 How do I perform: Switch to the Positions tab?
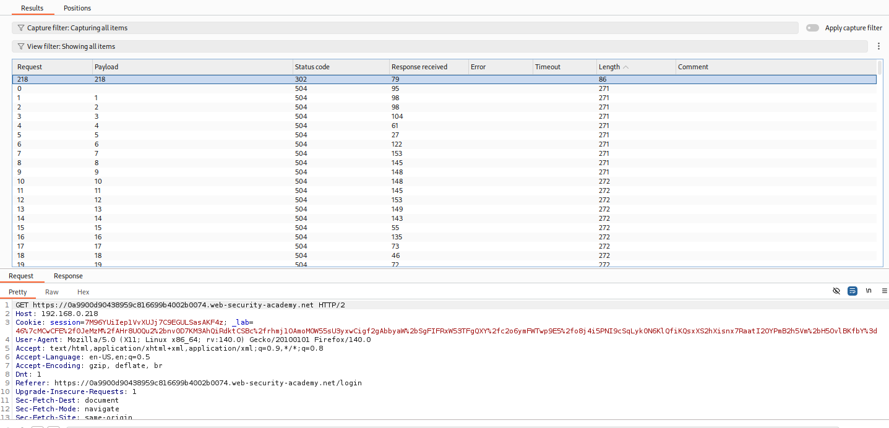[77, 8]
